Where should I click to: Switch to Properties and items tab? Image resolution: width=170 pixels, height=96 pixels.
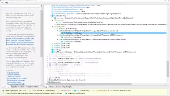18,87
